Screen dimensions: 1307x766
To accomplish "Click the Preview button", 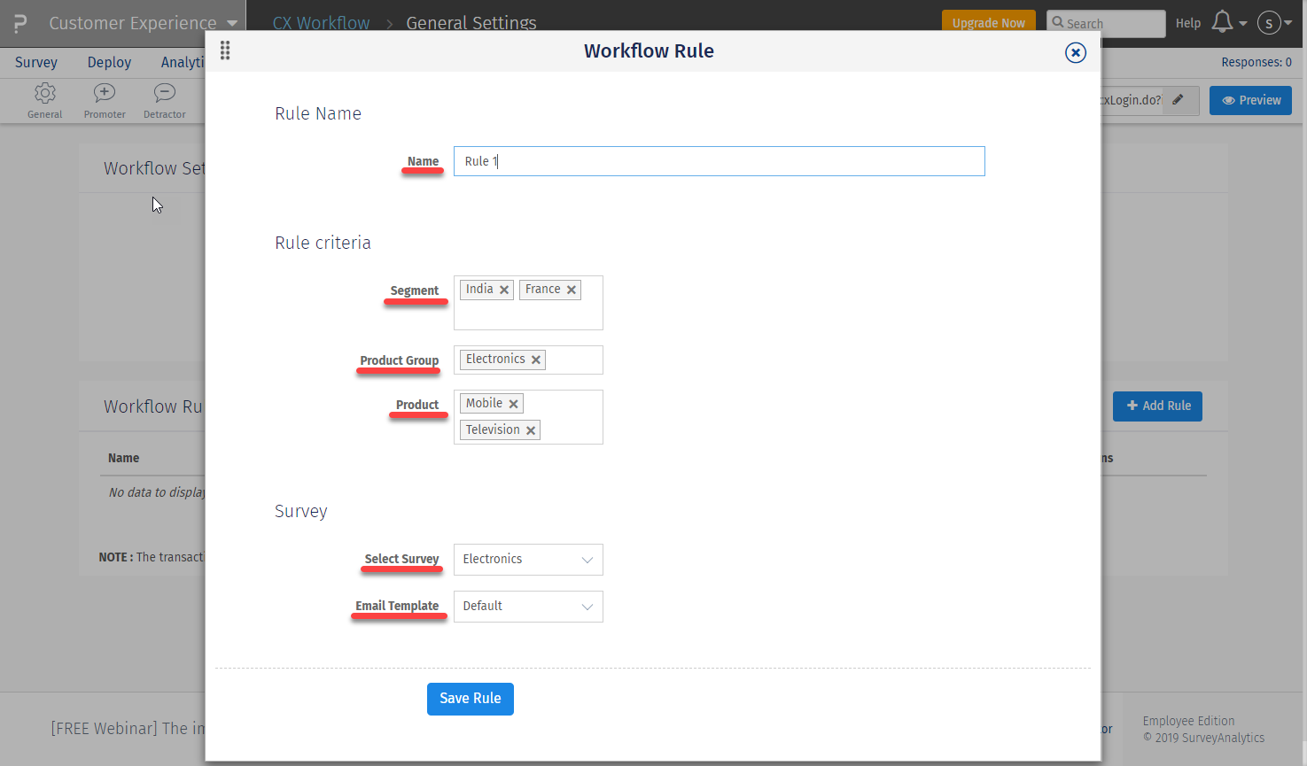I will coord(1250,100).
